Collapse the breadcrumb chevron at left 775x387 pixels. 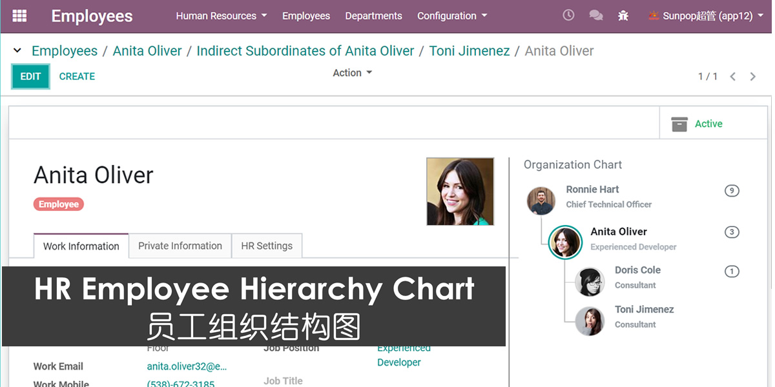coord(17,51)
